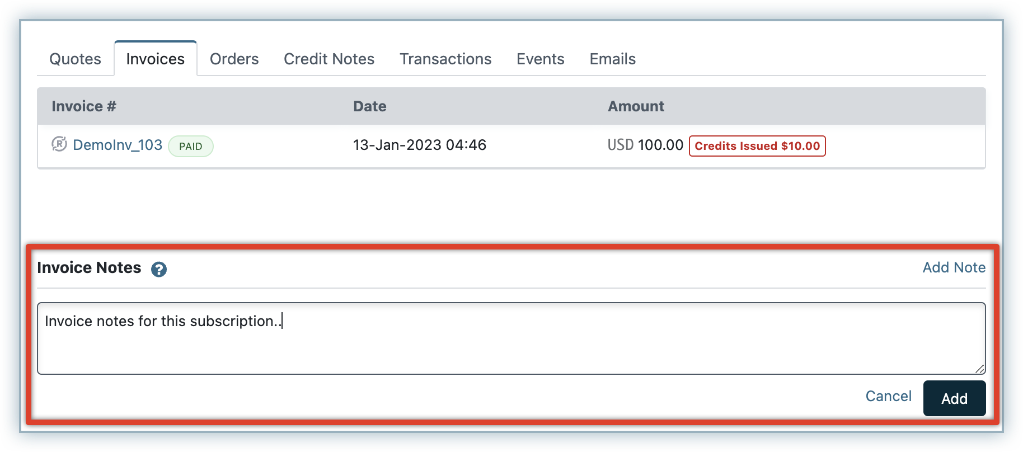Select the Invoices tab
This screenshot has width=1023, height=452.
(x=155, y=59)
